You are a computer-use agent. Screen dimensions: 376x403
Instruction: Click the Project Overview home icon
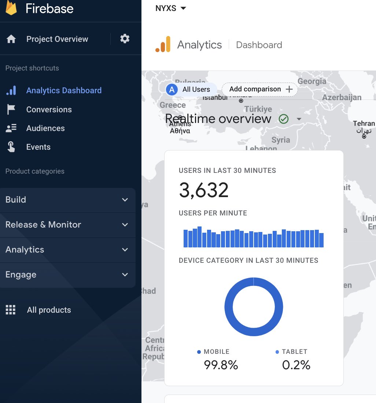(11, 39)
